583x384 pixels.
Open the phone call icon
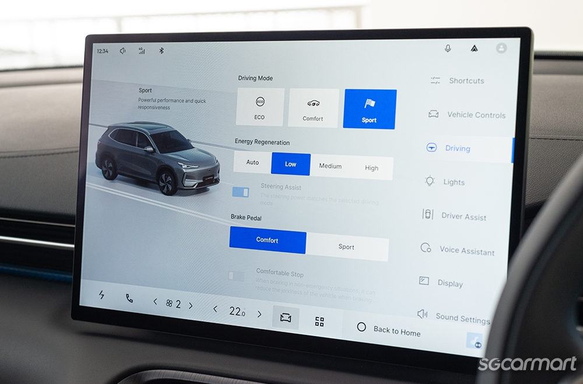point(129,298)
